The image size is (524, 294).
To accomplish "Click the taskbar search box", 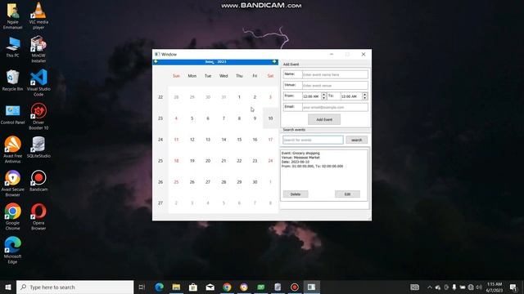I will [x=75, y=287].
